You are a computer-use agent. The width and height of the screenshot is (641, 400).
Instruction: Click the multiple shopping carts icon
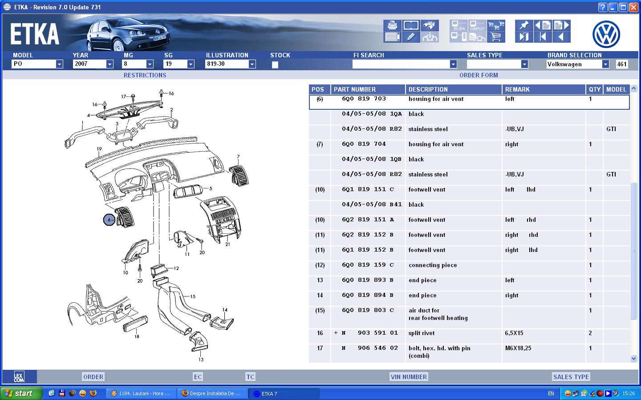[496, 25]
